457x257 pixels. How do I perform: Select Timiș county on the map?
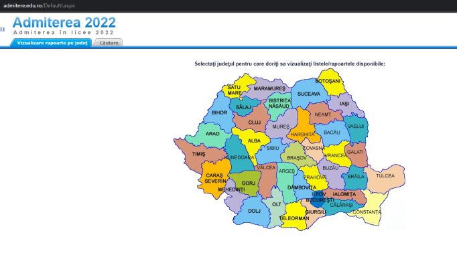point(198,154)
